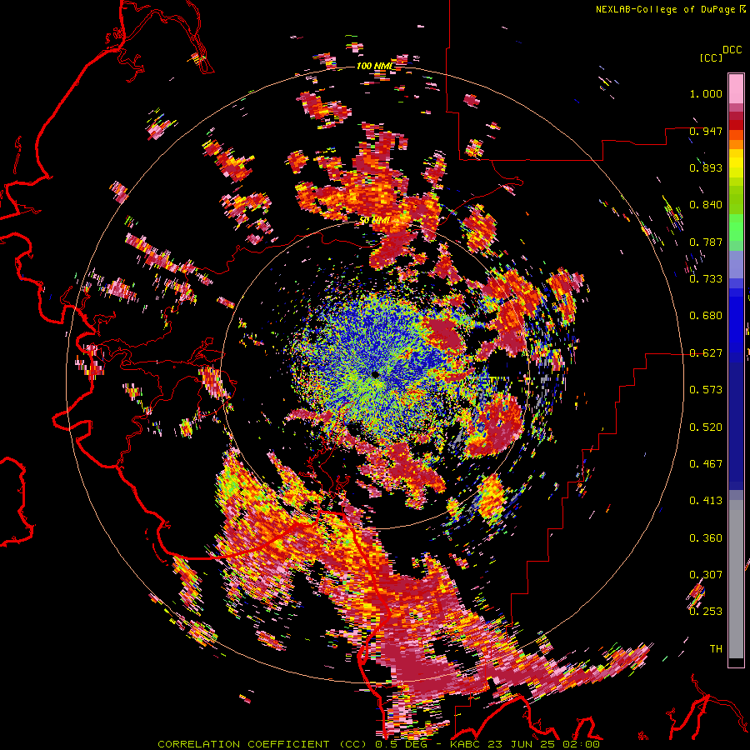Select the 0.787 scale value

706,242
